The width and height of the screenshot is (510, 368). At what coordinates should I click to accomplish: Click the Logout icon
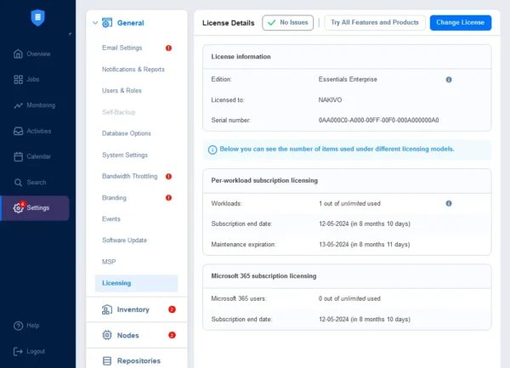[19, 351]
